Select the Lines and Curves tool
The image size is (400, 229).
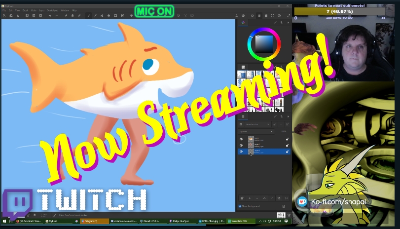95,16
